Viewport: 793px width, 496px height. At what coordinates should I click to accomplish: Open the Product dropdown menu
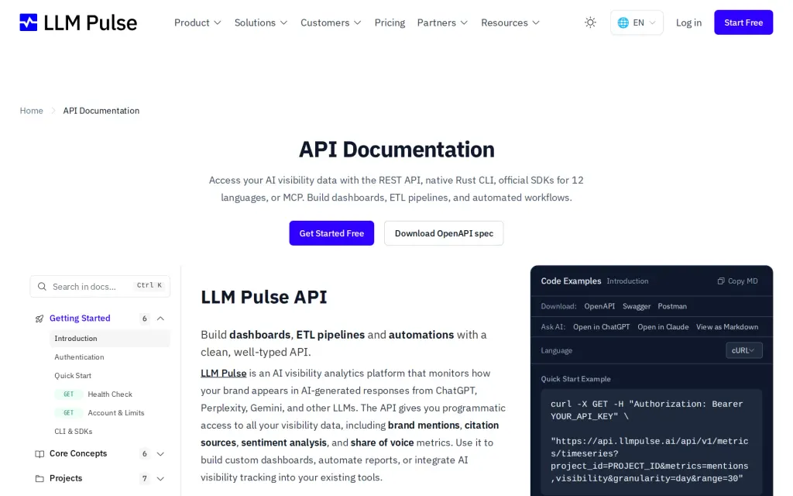pyautogui.click(x=197, y=22)
